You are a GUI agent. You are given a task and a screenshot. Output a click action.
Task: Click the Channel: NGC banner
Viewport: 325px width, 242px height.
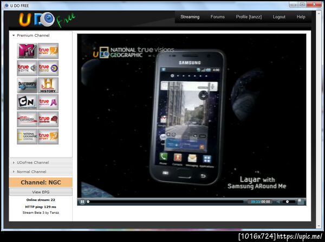click(41, 182)
